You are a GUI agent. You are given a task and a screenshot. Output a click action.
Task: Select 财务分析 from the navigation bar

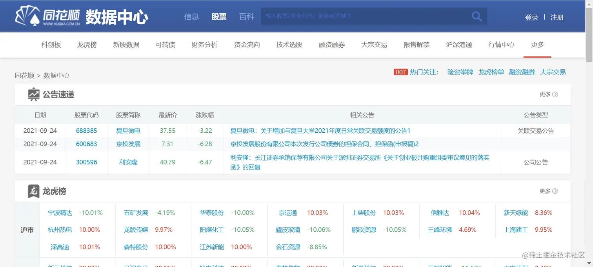[205, 45]
